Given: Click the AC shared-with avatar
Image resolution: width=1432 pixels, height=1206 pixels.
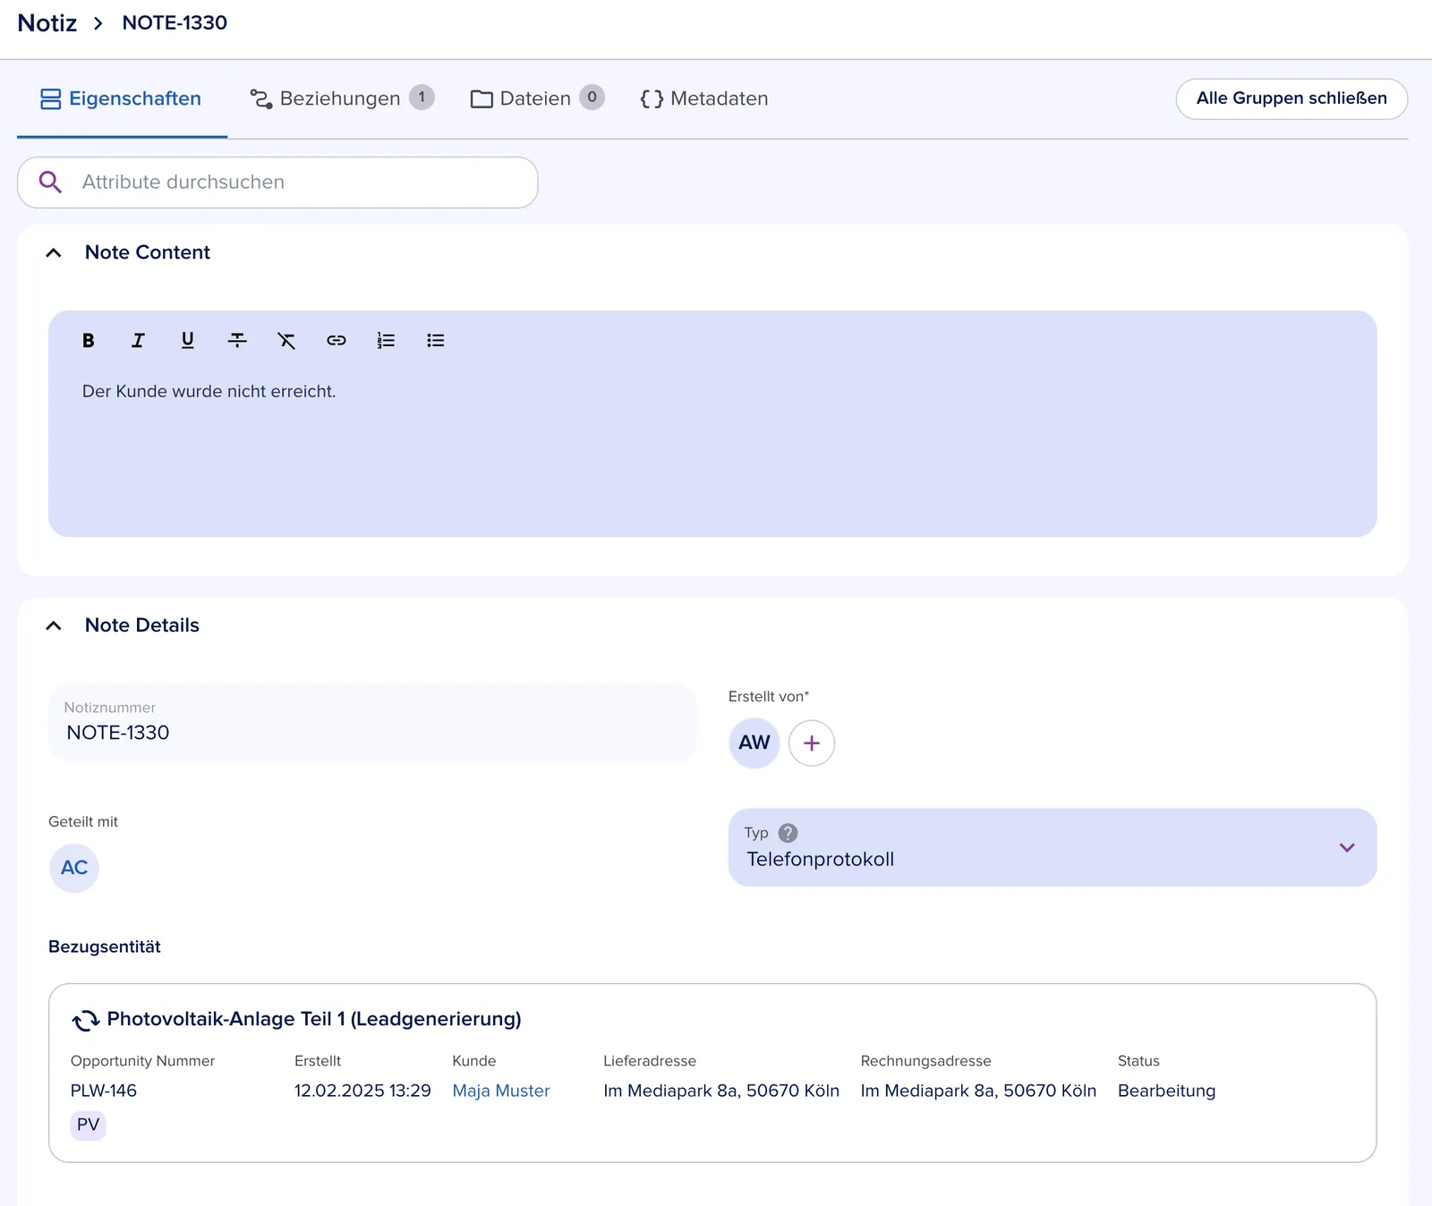Looking at the screenshot, I should tap(74, 868).
